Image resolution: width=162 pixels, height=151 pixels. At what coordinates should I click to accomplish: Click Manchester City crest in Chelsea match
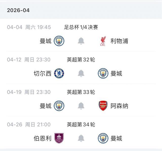coord(103,73)
